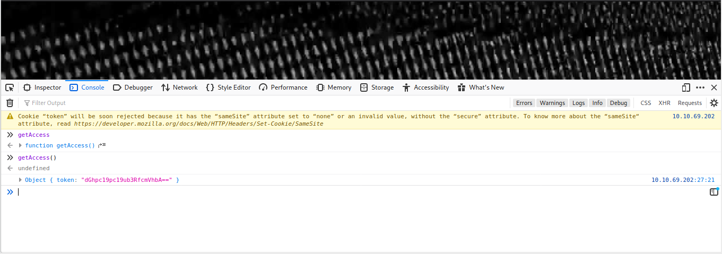
Task: Open console settings gear icon
Action: tap(714, 103)
